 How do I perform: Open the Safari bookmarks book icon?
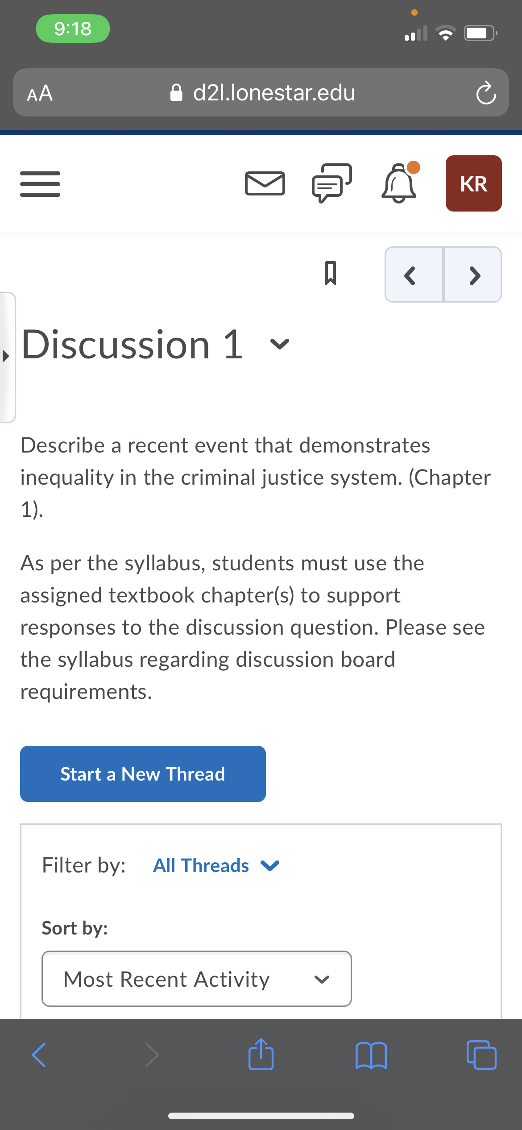(371, 1055)
